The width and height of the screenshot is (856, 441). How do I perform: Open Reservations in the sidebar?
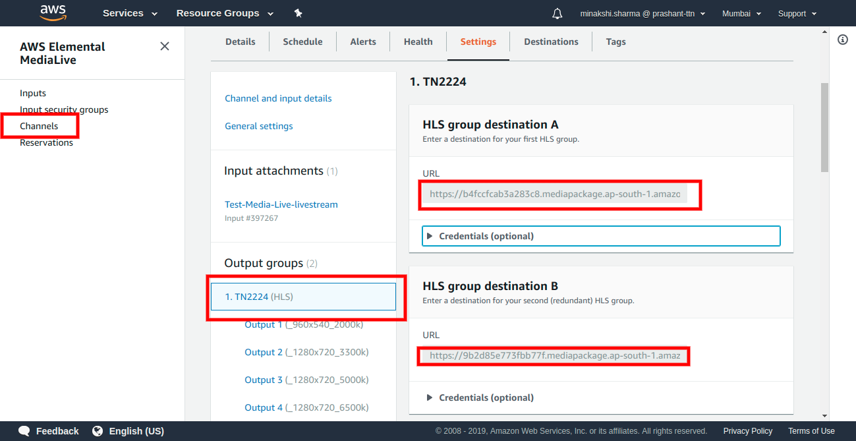coord(46,142)
